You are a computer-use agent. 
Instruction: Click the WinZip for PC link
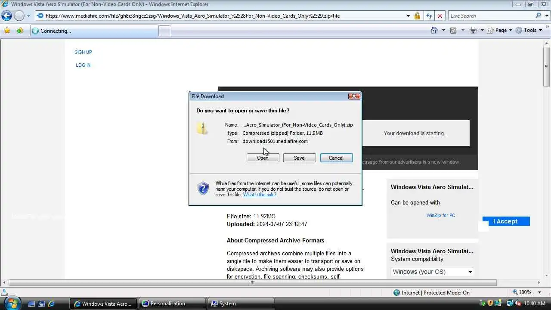(440, 215)
